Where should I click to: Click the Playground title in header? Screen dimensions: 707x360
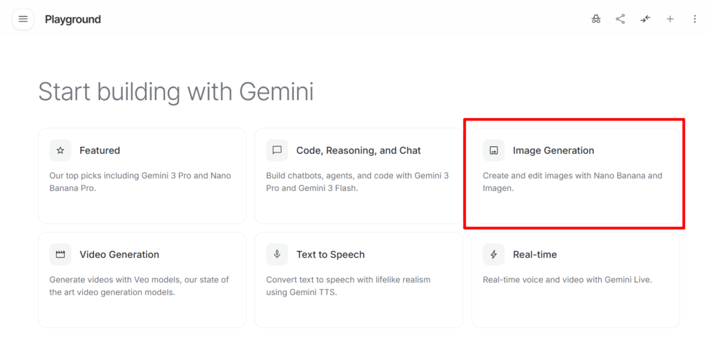72,19
